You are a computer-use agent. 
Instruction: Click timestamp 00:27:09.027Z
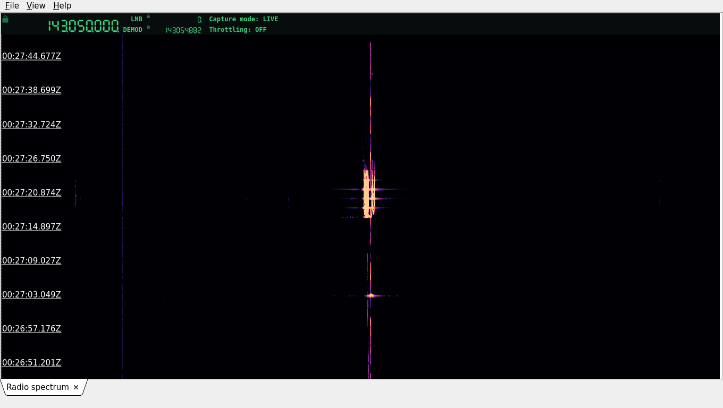pos(32,261)
